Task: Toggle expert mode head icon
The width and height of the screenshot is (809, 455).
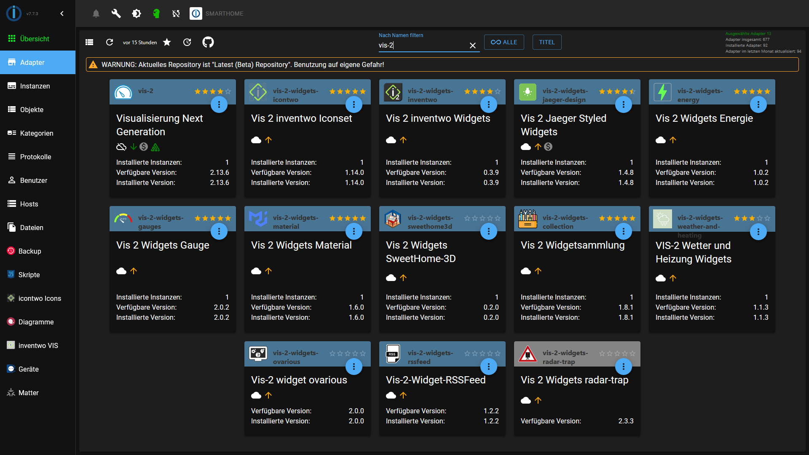Action: point(156,13)
